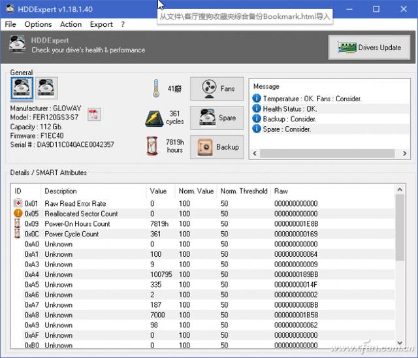Click the Temperature : OK message line
Viewport: 418px width, 358px height.
[312, 99]
